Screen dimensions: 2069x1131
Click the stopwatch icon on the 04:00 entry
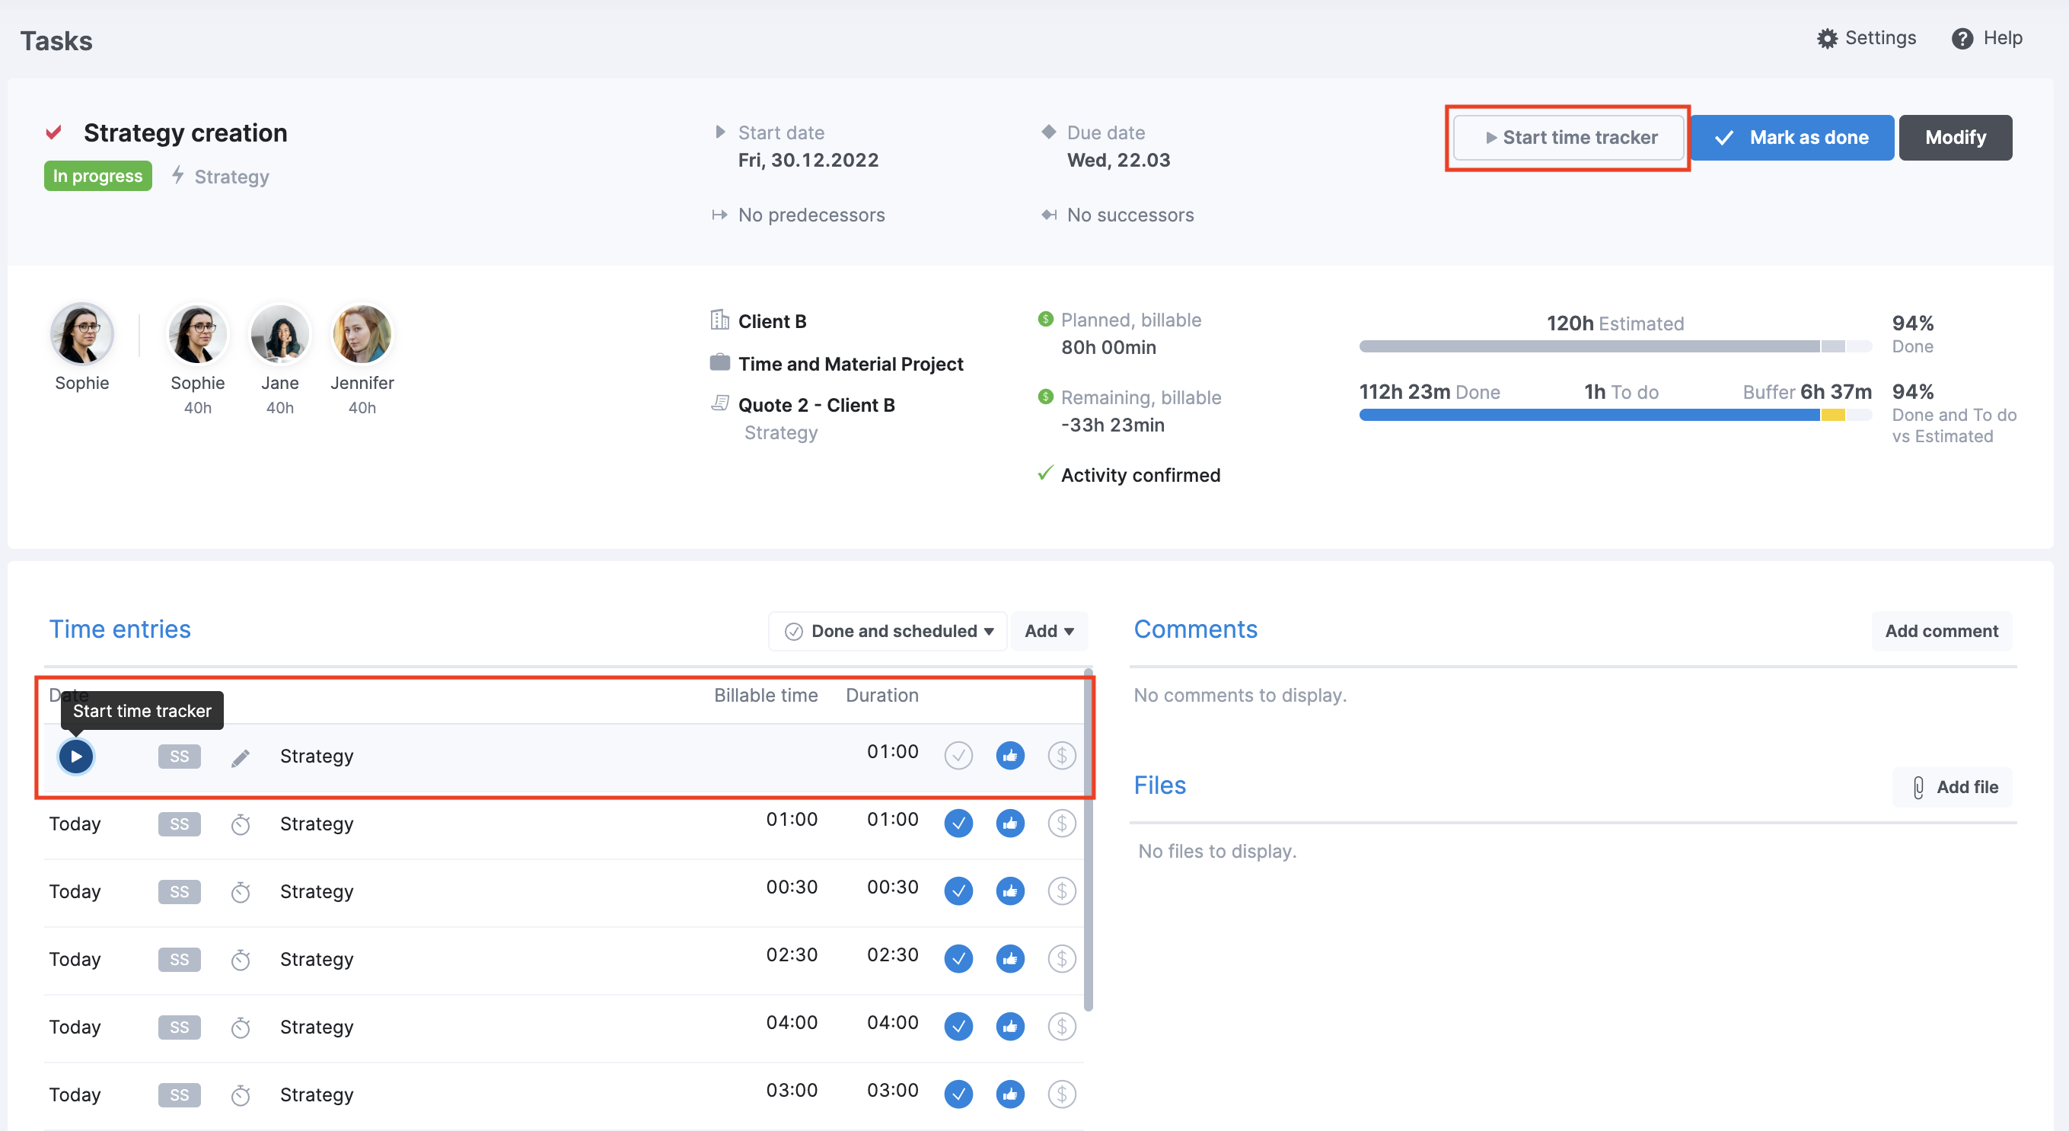coord(240,1027)
